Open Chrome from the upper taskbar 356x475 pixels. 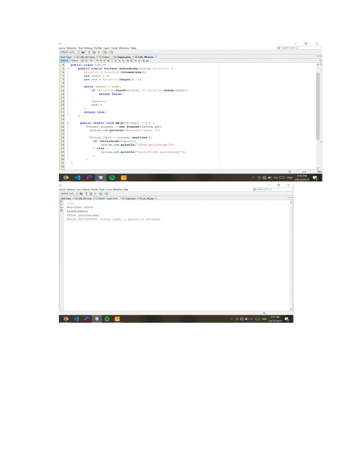66,178
